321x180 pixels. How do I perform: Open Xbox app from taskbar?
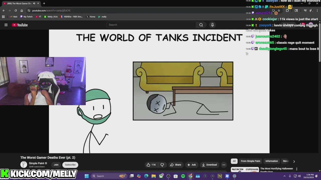tap(161, 176)
